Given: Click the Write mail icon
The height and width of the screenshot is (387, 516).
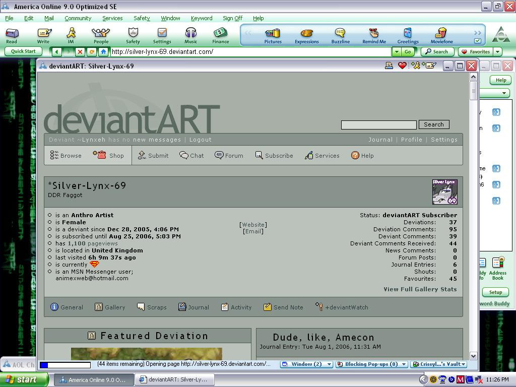Looking at the screenshot, I should pyautogui.click(x=43, y=36).
